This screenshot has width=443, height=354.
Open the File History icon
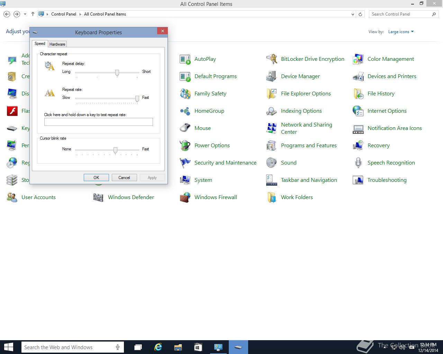click(x=358, y=94)
